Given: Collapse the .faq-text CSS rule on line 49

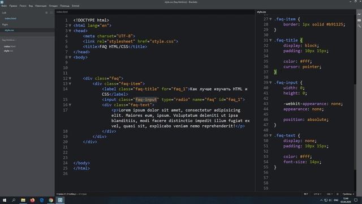Looking at the screenshot, I should tap(270, 135).
